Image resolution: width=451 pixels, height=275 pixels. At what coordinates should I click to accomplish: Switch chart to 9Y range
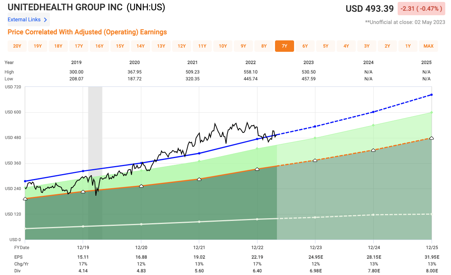tap(243, 46)
